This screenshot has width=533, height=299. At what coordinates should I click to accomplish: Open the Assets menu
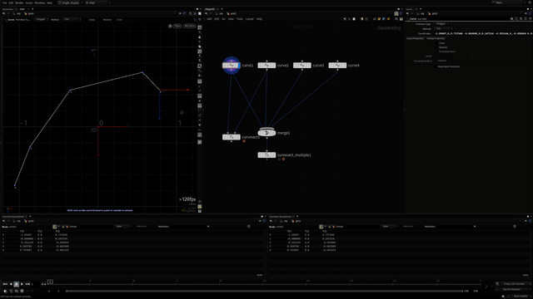(x=29, y=2)
